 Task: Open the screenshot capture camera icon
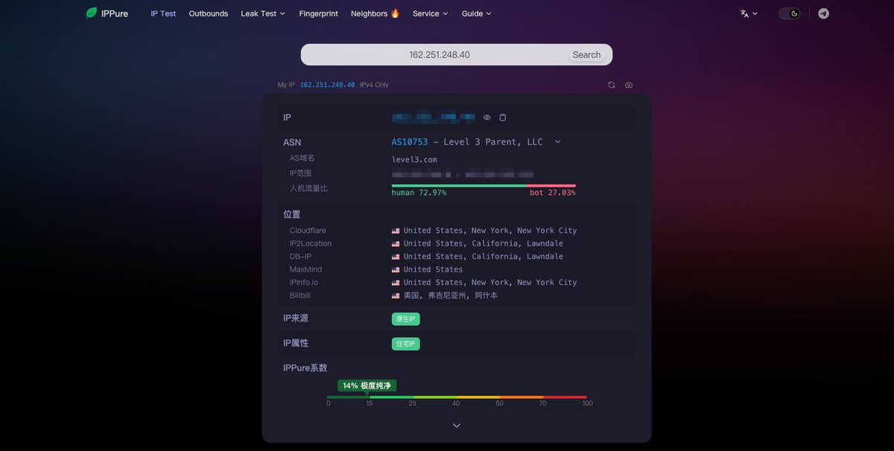click(x=628, y=85)
